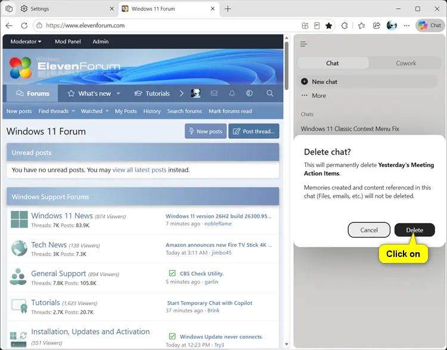Select the Chat tab in Copilot panel
The height and width of the screenshot is (350, 447).
pyautogui.click(x=333, y=63)
